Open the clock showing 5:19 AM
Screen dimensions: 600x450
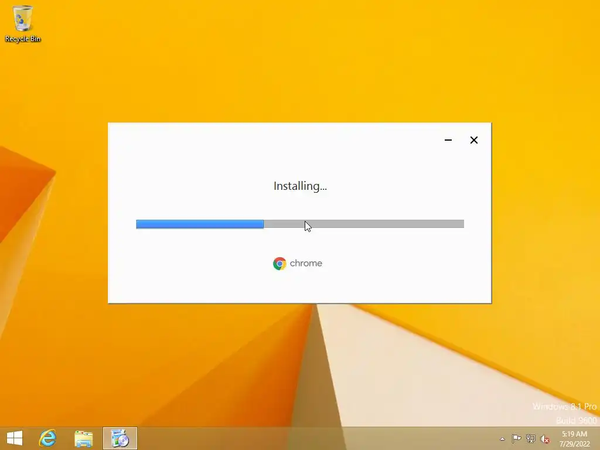[x=574, y=439]
